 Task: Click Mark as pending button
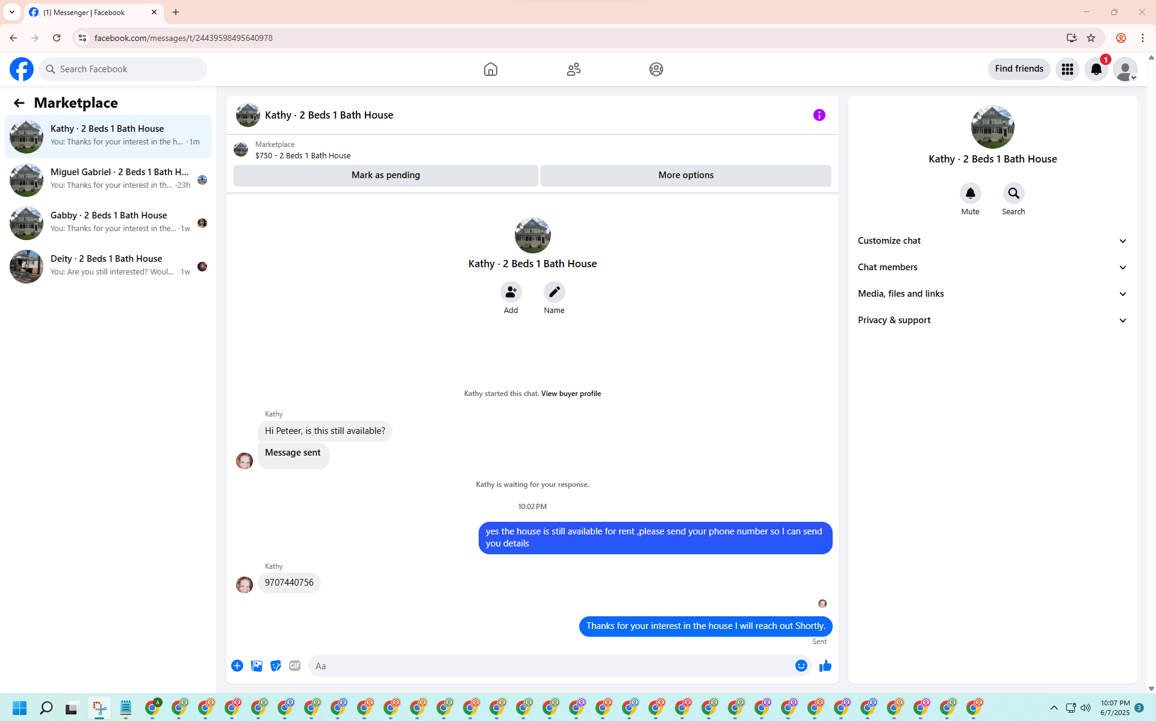[385, 175]
